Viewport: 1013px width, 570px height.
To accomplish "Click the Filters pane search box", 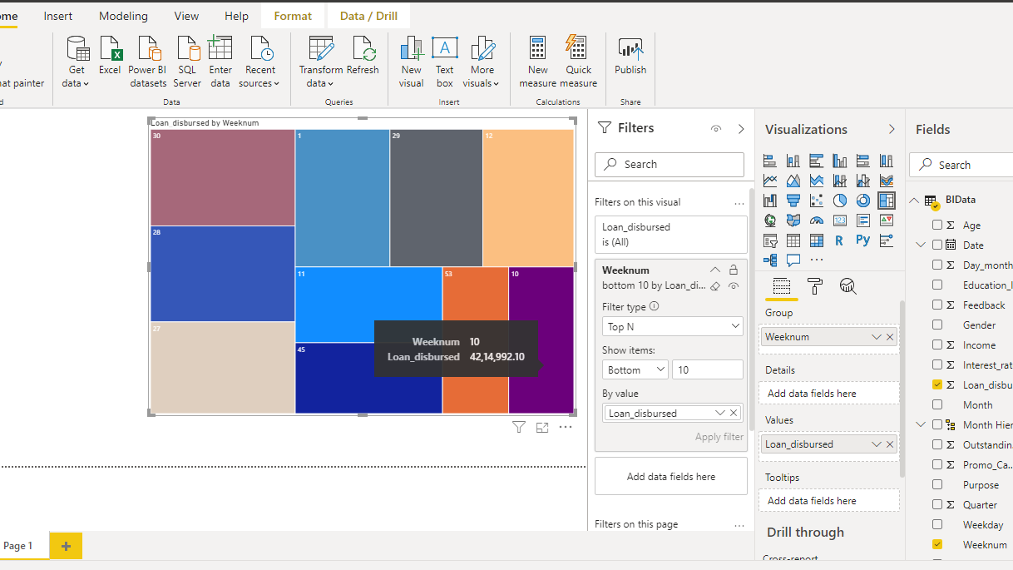I will [x=670, y=165].
